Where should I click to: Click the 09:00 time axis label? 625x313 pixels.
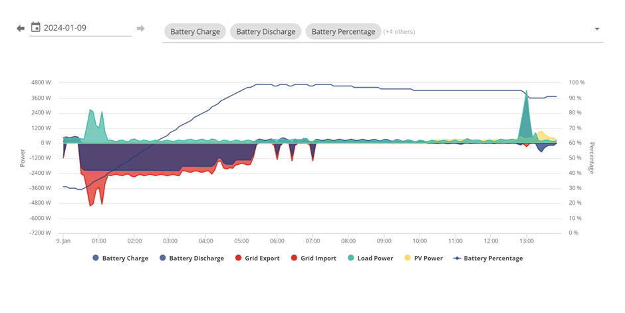[x=384, y=241]
